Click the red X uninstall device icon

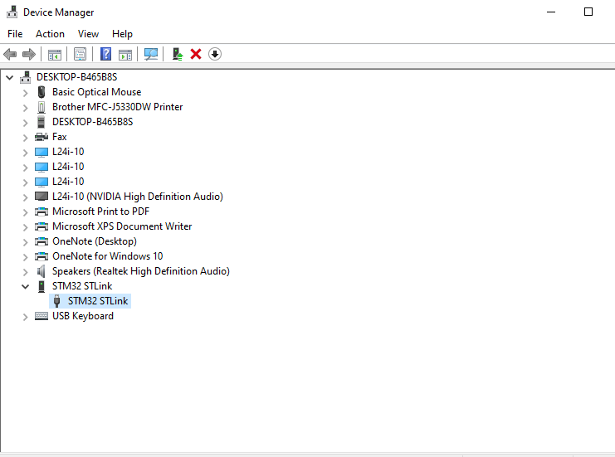196,54
